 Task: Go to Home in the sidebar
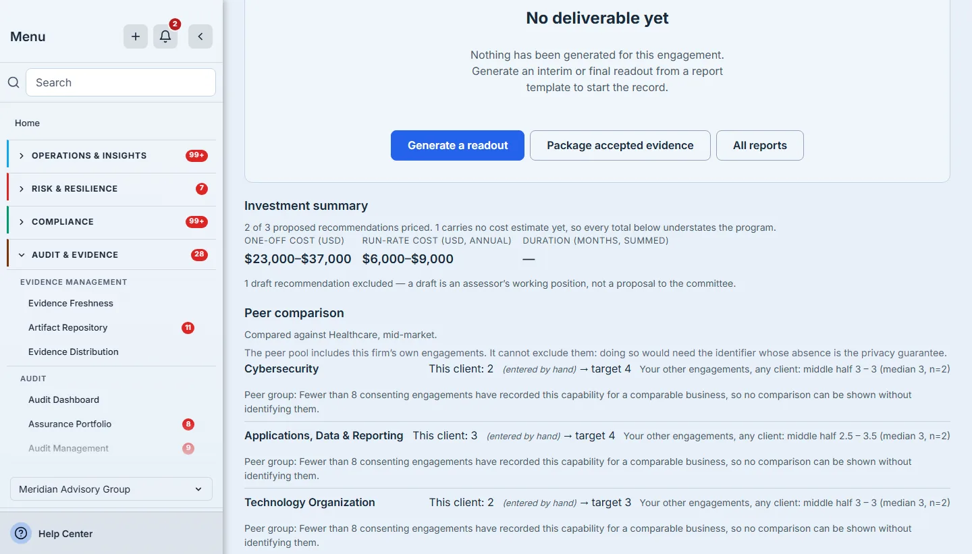click(27, 123)
